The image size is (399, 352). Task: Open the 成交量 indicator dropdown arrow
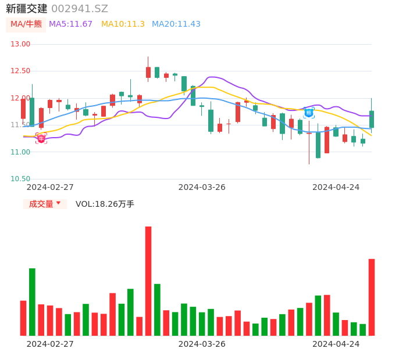point(58,203)
